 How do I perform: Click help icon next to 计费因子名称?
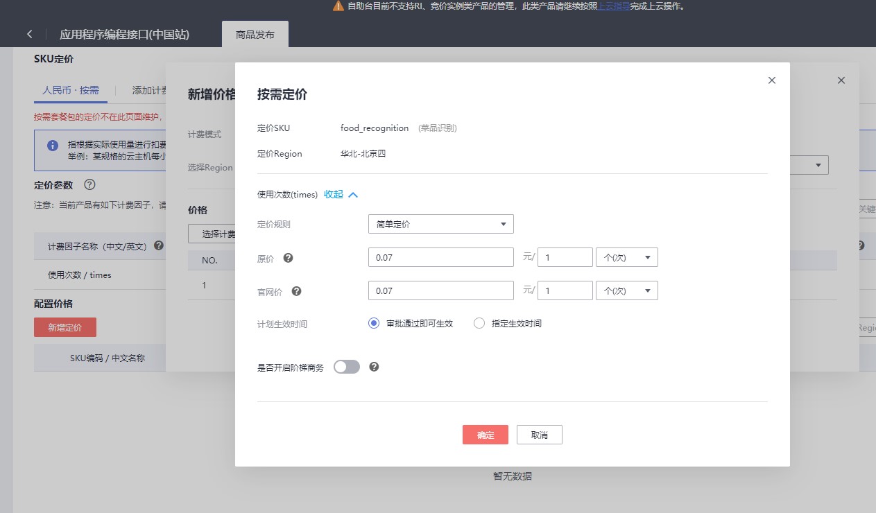point(159,246)
